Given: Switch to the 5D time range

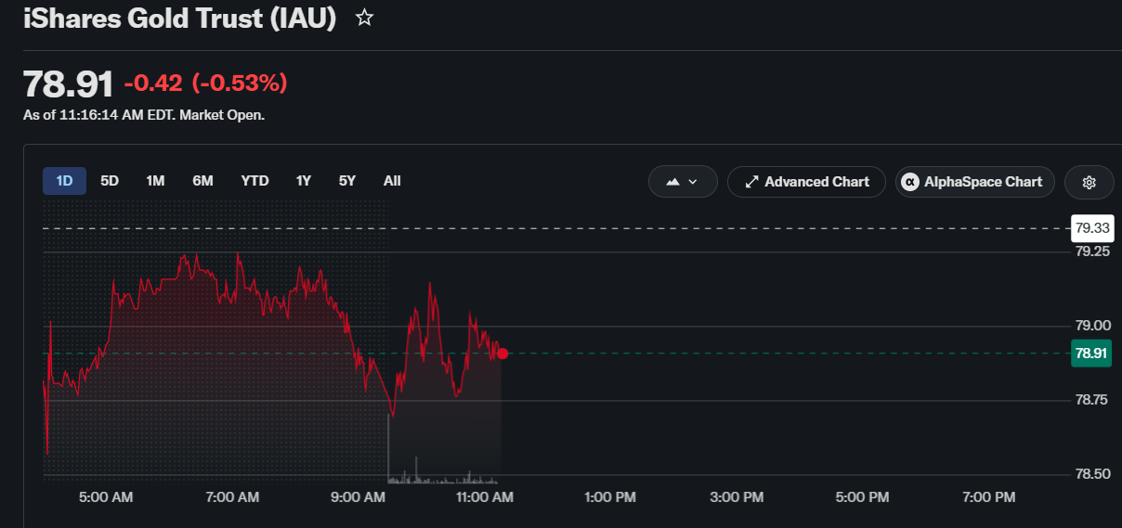Looking at the screenshot, I should point(110,181).
